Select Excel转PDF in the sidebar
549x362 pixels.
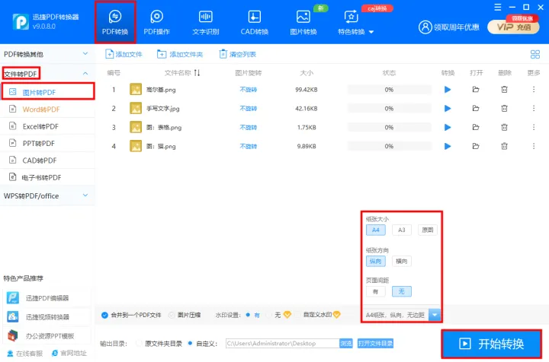click(47, 126)
